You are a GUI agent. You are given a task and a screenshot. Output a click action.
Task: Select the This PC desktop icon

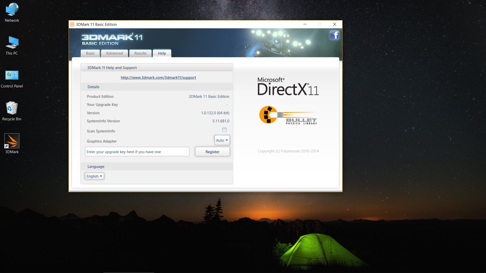pos(12,45)
